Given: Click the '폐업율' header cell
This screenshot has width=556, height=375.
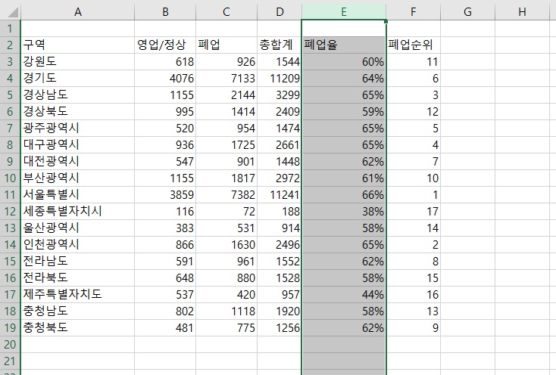Looking at the screenshot, I should coord(344,45).
